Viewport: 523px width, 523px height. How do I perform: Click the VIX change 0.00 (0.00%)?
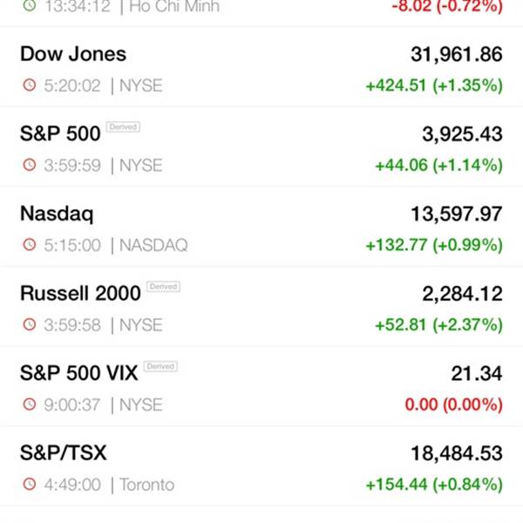pos(453,404)
